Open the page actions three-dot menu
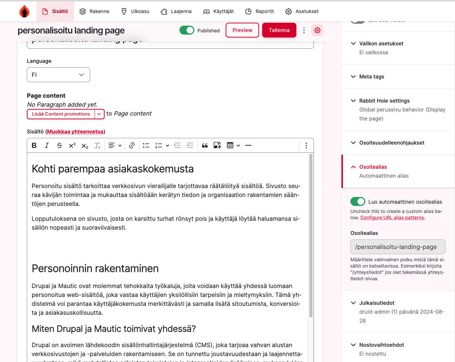455x362 pixels. [x=304, y=30]
